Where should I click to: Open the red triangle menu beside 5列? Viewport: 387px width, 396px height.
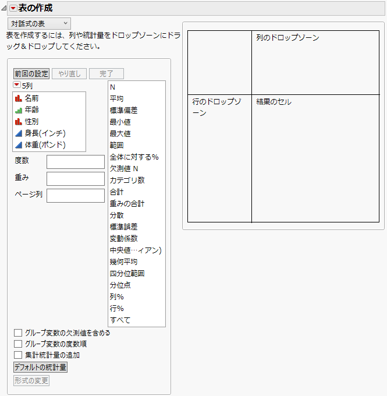click(x=17, y=84)
